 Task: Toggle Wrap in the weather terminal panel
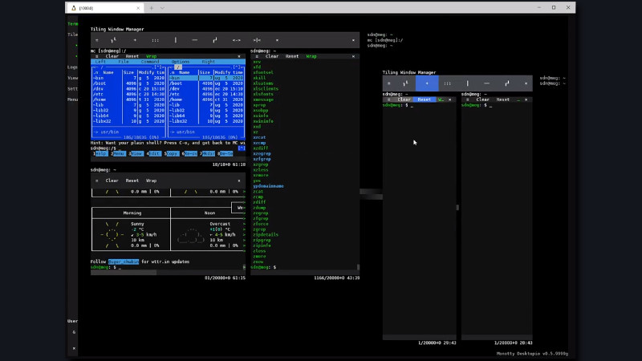(151, 180)
